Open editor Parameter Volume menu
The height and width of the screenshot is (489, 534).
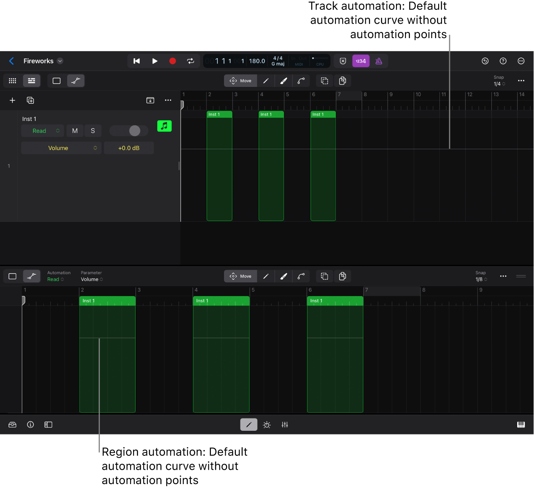pyautogui.click(x=92, y=279)
